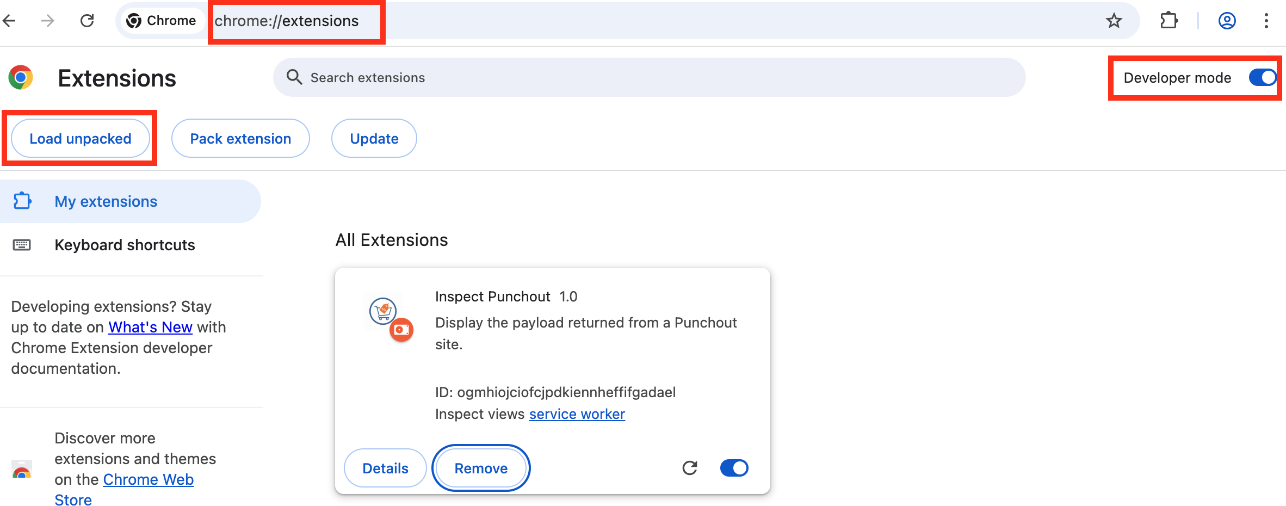The width and height of the screenshot is (1286, 506).
Task: Turn off the Inspect Punchout extension
Action: (734, 467)
